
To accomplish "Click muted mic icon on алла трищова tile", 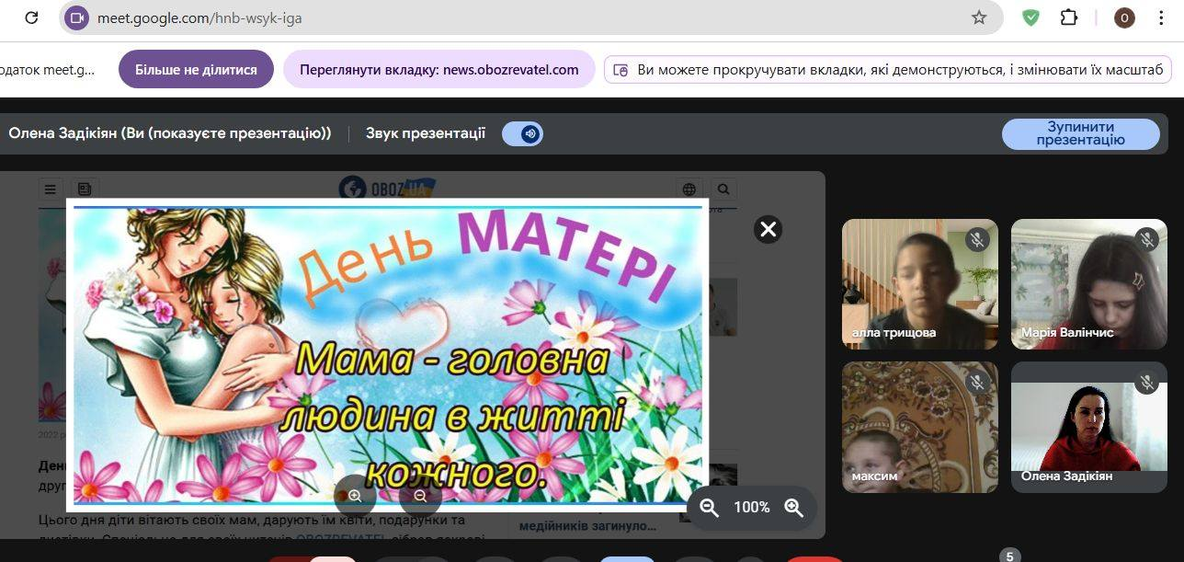I will pos(977,240).
